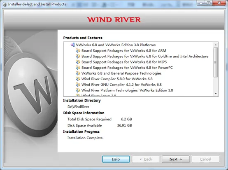Click the 6.2 GB total disk space value
Viewport: 228px width, 170px height.
(x=126, y=119)
